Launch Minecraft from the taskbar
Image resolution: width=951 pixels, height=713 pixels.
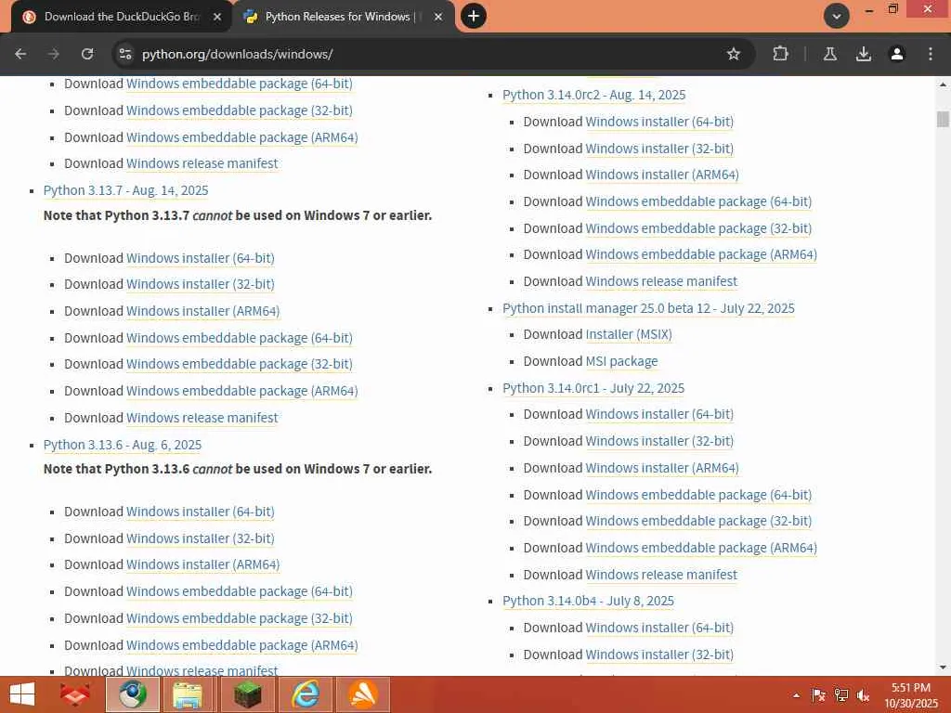[247, 694]
